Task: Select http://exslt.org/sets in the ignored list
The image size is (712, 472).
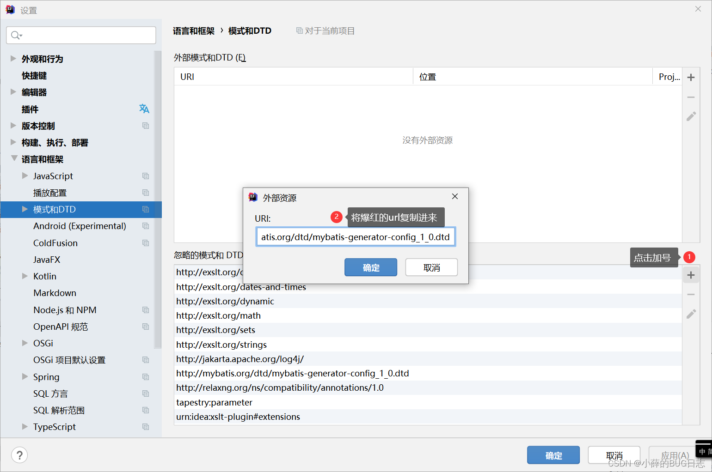Action: 428,330
